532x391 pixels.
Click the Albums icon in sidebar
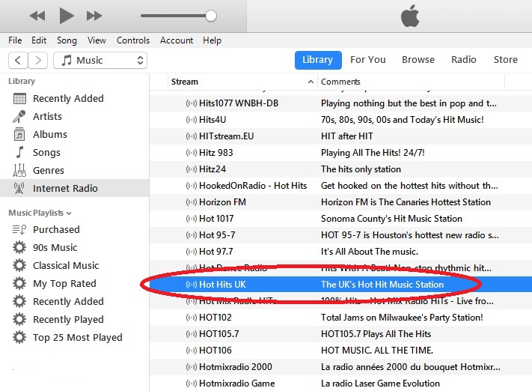pos(19,135)
